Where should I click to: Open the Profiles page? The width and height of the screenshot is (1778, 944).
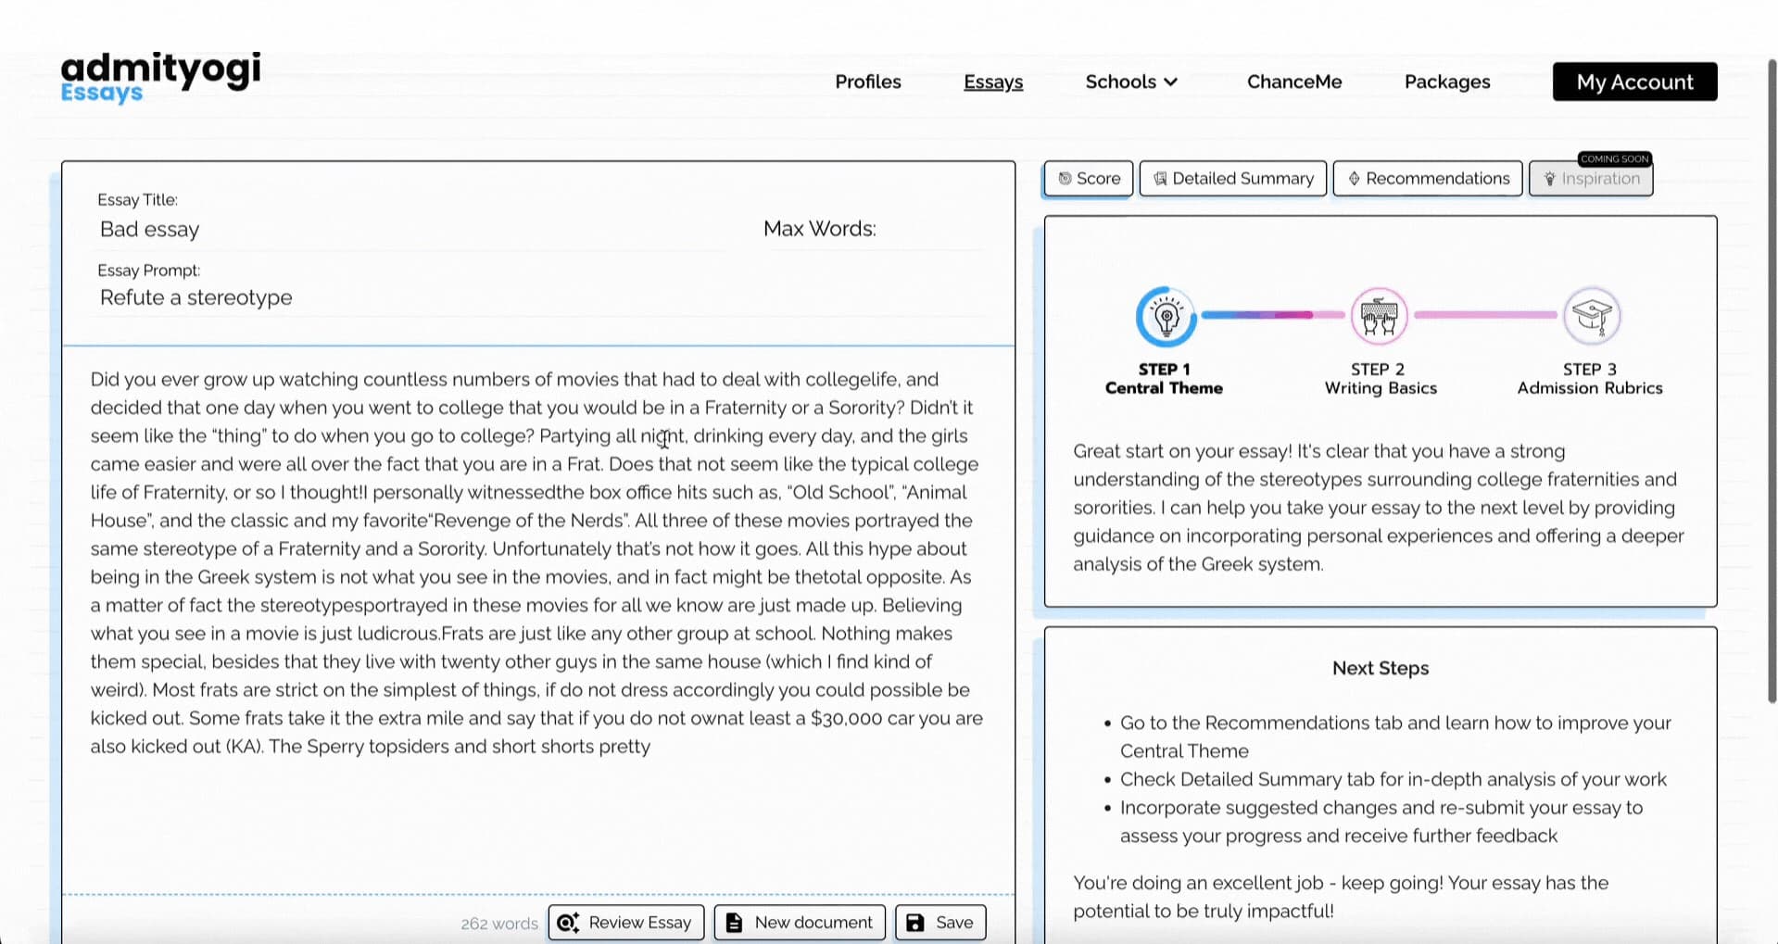pyautogui.click(x=867, y=82)
